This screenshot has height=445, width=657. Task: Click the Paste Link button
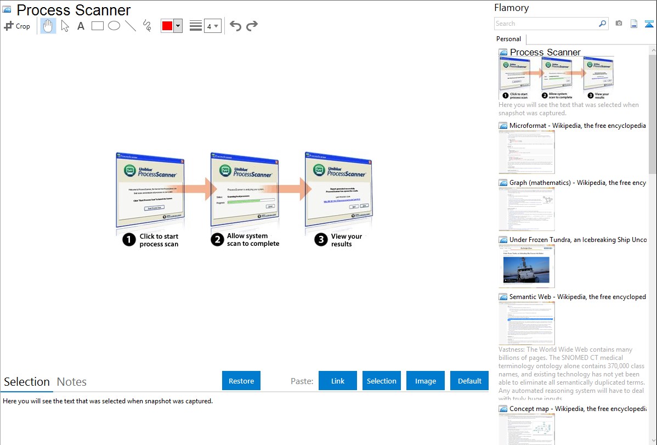[338, 381]
